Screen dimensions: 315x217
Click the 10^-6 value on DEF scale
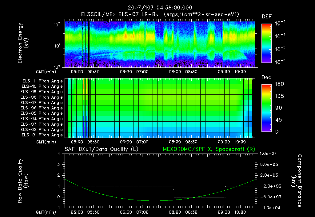tap(280, 62)
